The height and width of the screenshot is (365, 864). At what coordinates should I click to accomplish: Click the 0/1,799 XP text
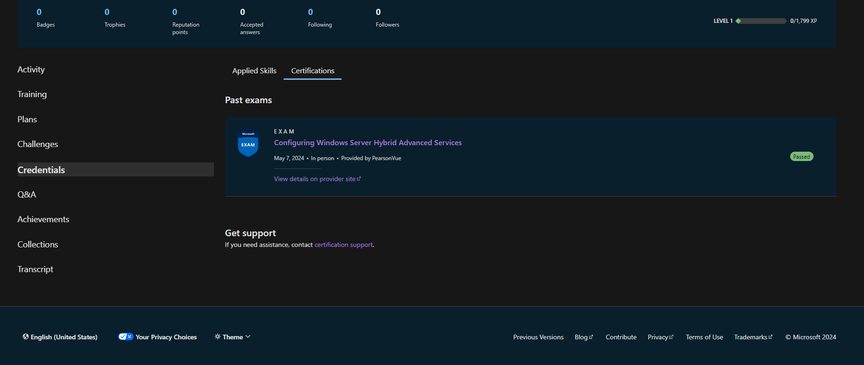pos(804,21)
